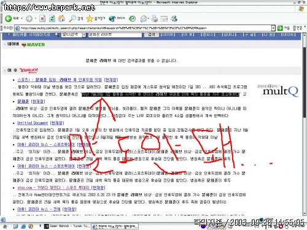Switch to Daler Mehndi - Tunak Tu taskbar button
Image resolution: width=307 pixels, height=230 pixels.
(x=67, y=226)
